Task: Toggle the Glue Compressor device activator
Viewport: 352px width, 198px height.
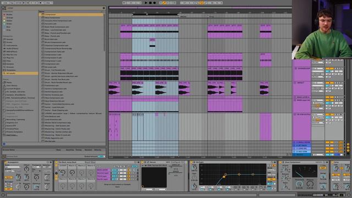Action: [x=280, y=162]
